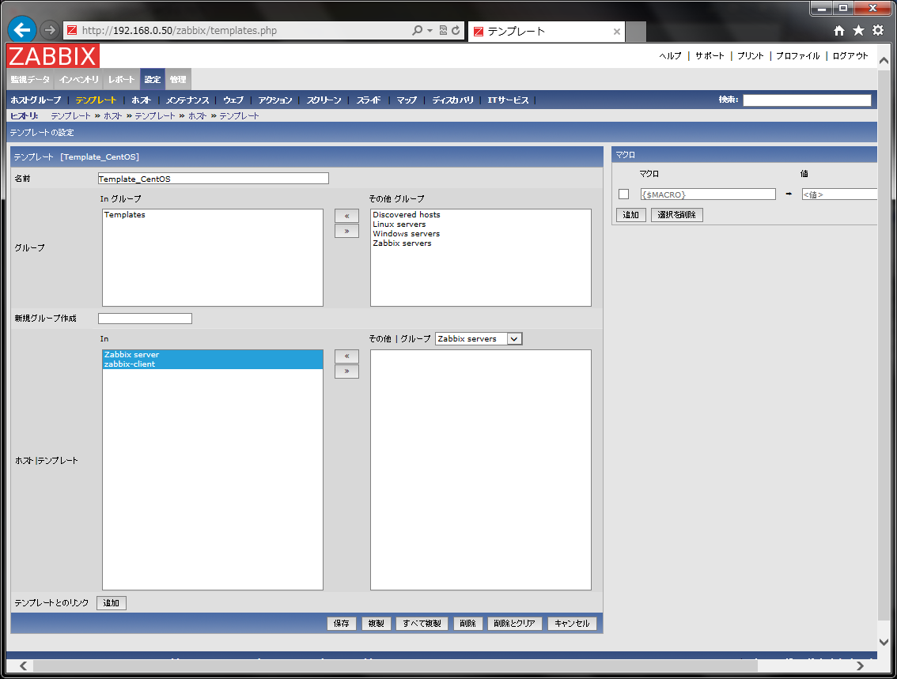The width and height of the screenshot is (897, 679).
Task: Click the 選択を削除 button
Action: click(677, 215)
